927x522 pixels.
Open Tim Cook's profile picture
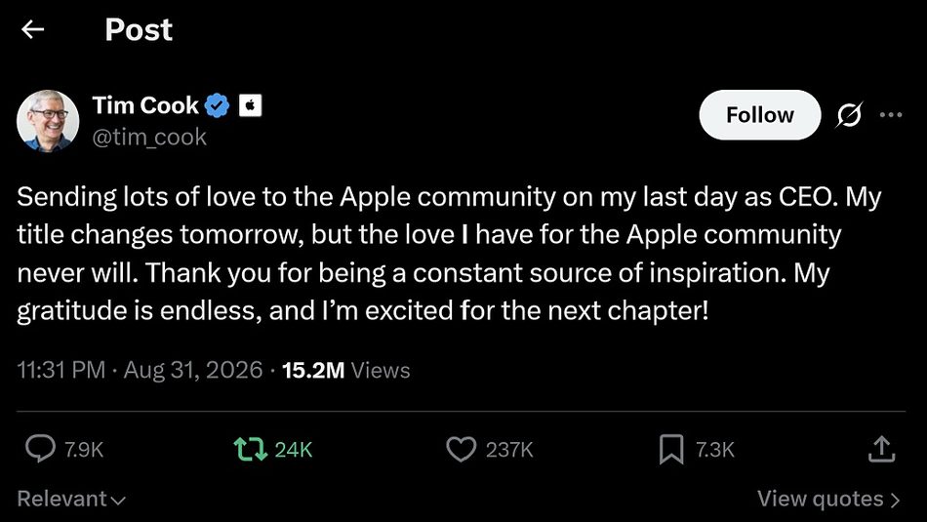click(x=48, y=121)
